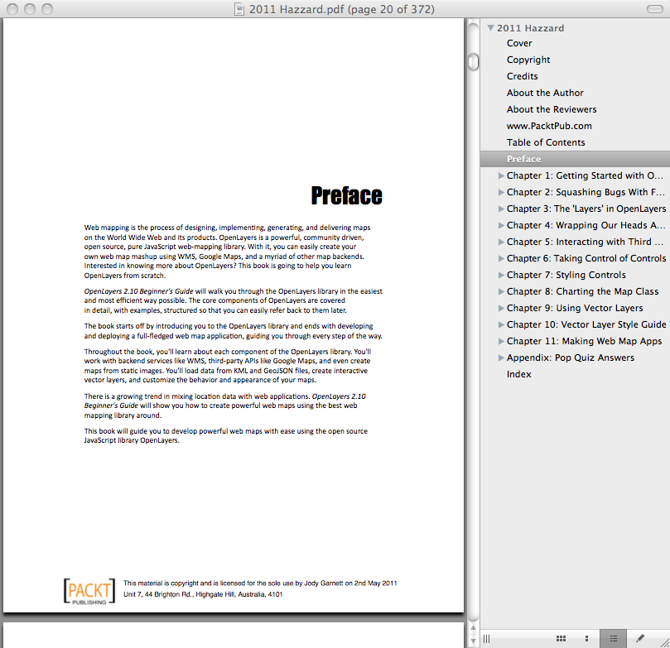Expand Chapter 11: Making Web Map Apps
The width and height of the screenshot is (670, 648).
coord(501,342)
